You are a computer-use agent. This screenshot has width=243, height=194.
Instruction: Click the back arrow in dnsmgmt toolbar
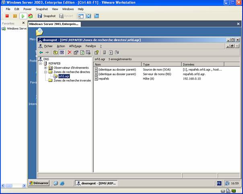pos(41,53)
